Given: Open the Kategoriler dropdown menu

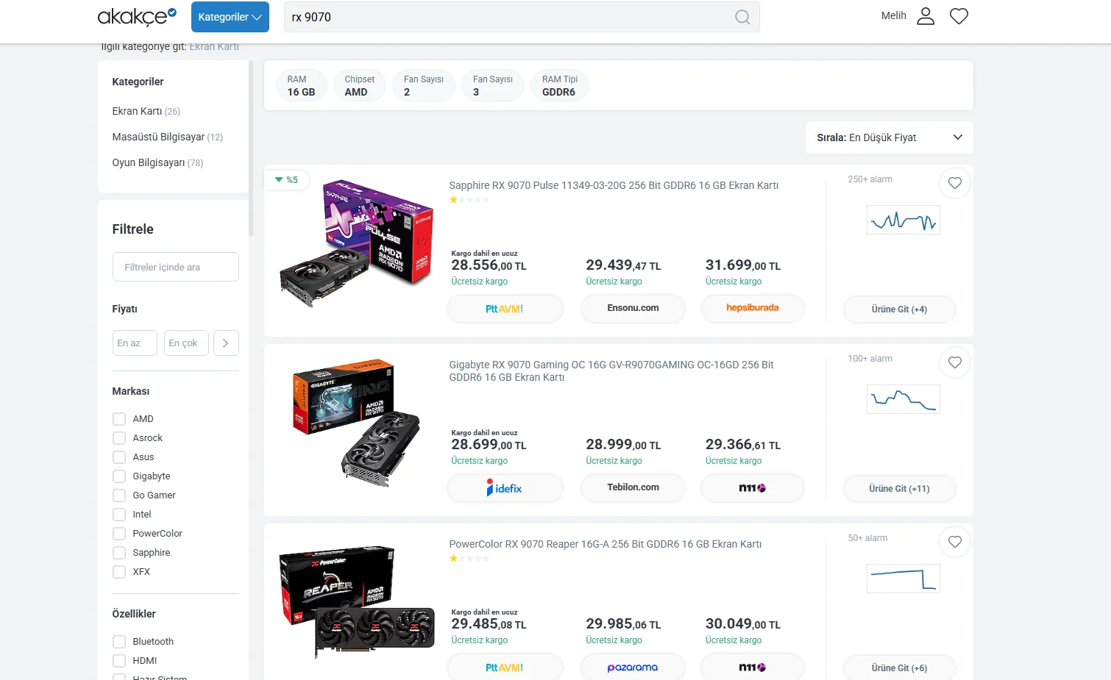Looking at the screenshot, I should 230,17.
